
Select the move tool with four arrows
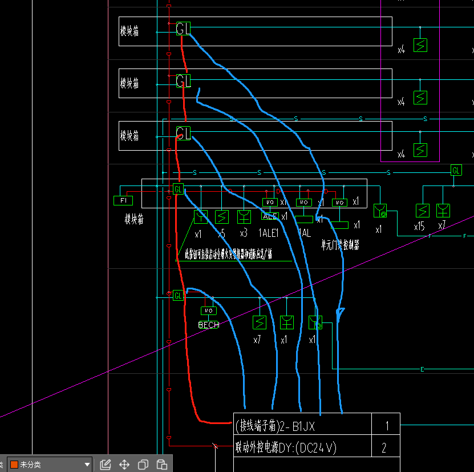point(124,465)
